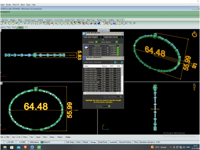Click scroll-down arrow of metal list scrollbar
This screenshot has width=200, height=150.
pos(122,91)
